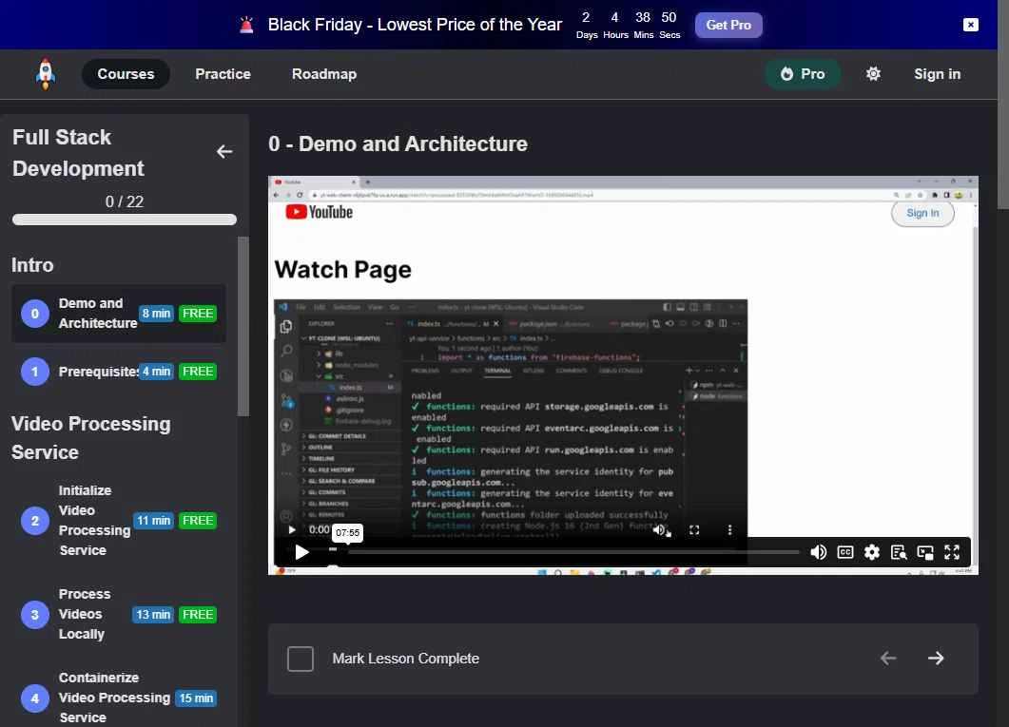Screen dimensions: 1009x727
Task: Enter fullscreen on lesson video
Action: [x=952, y=552]
